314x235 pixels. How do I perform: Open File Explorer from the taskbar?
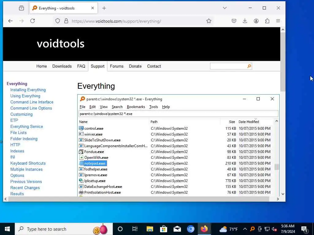tap(150, 229)
